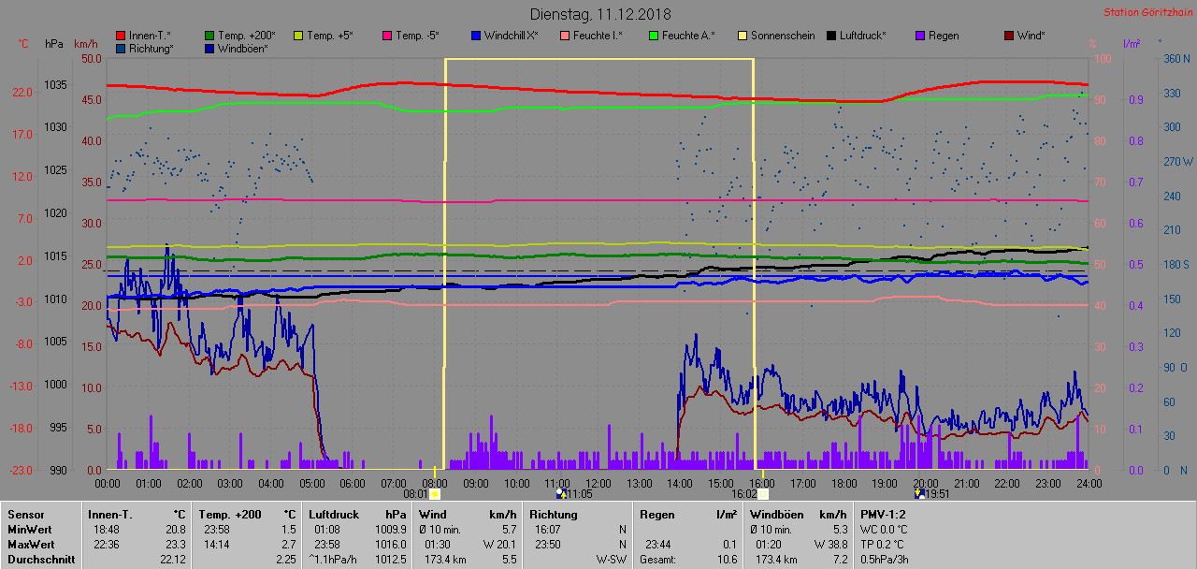This screenshot has width=1197, height=569.
Task: Click the km/h axis unit label
Action: [85, 44]
